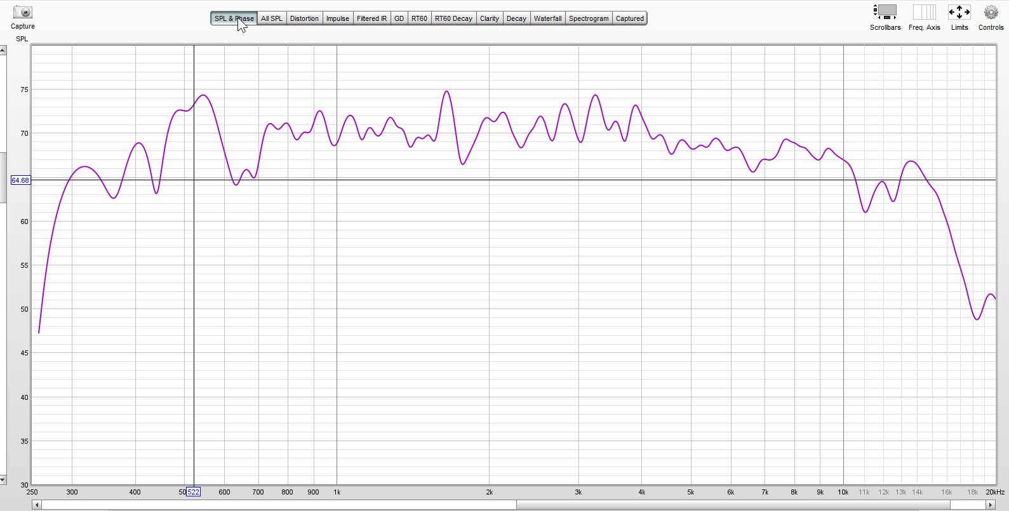Open the RT60 tab
Image resolution: width=1009 pixels, height=511 pixels.
click(x=419, y=18)
